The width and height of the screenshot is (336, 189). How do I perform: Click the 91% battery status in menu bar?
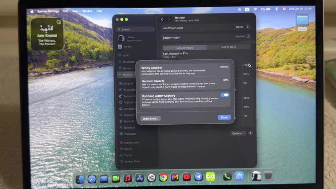[266, 9]
